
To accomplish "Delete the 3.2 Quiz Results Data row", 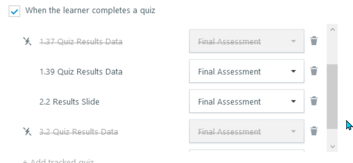I will [x=314, y=131].
